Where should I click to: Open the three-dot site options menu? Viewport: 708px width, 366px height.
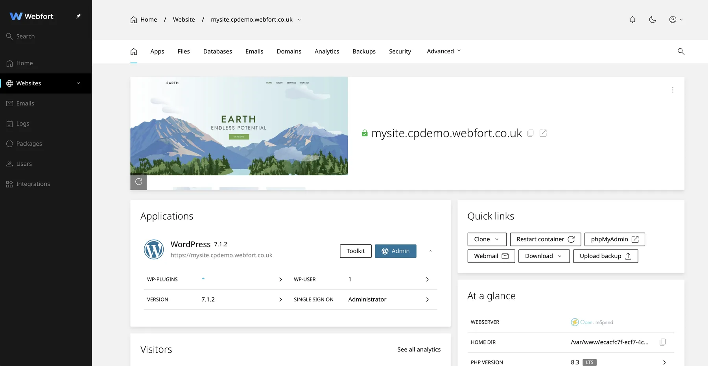pos(673,90)
